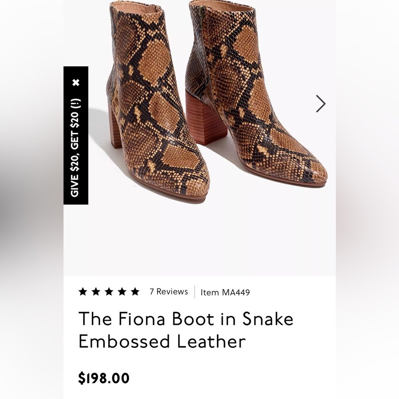Open the Fiona Boot product title
The image size is (399, 399).
tap(186, 330)
